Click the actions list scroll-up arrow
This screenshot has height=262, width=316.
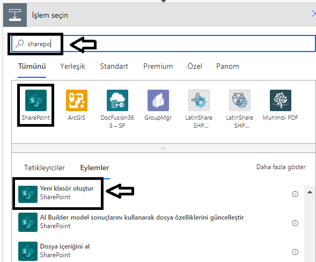pos(310,192)
